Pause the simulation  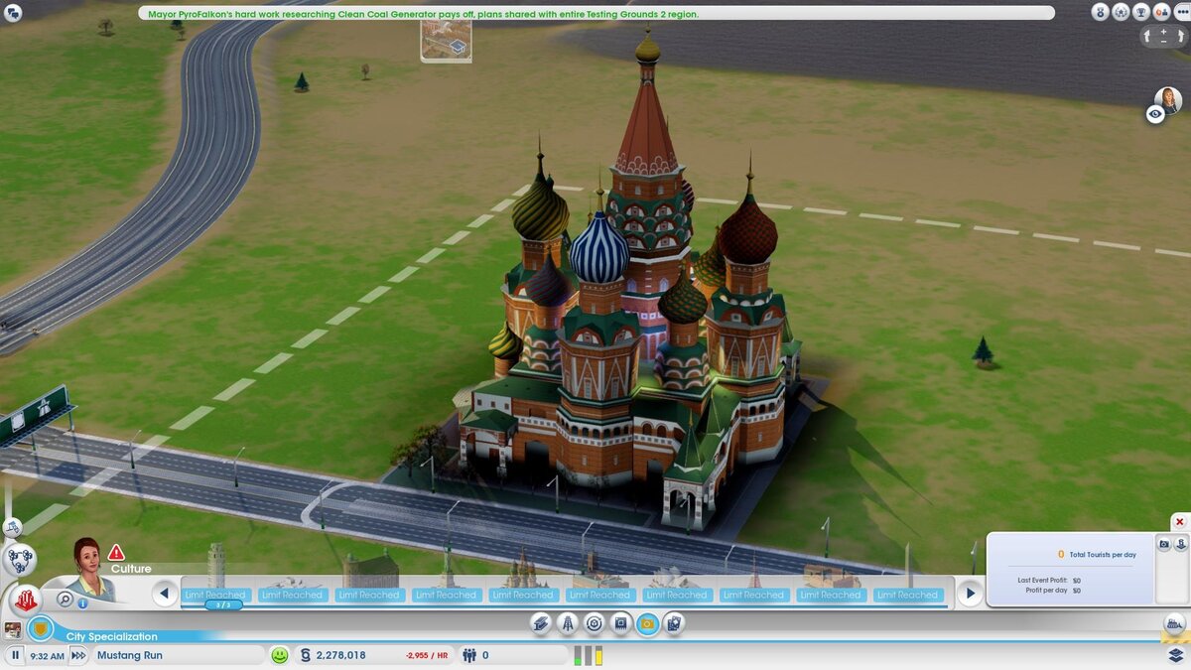pyautogui.click(x=15, y=655)
